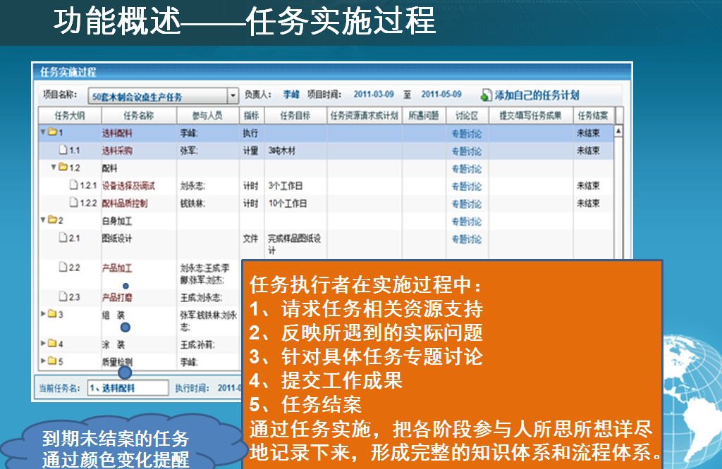The width and height of the screenshot is (722, 469).
Task: Select task name 图纸设计
Action: [x=117, y=238]
